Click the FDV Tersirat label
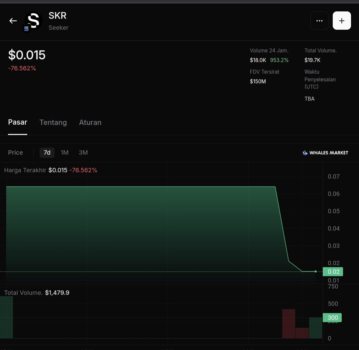 click(x=265, y=72)
